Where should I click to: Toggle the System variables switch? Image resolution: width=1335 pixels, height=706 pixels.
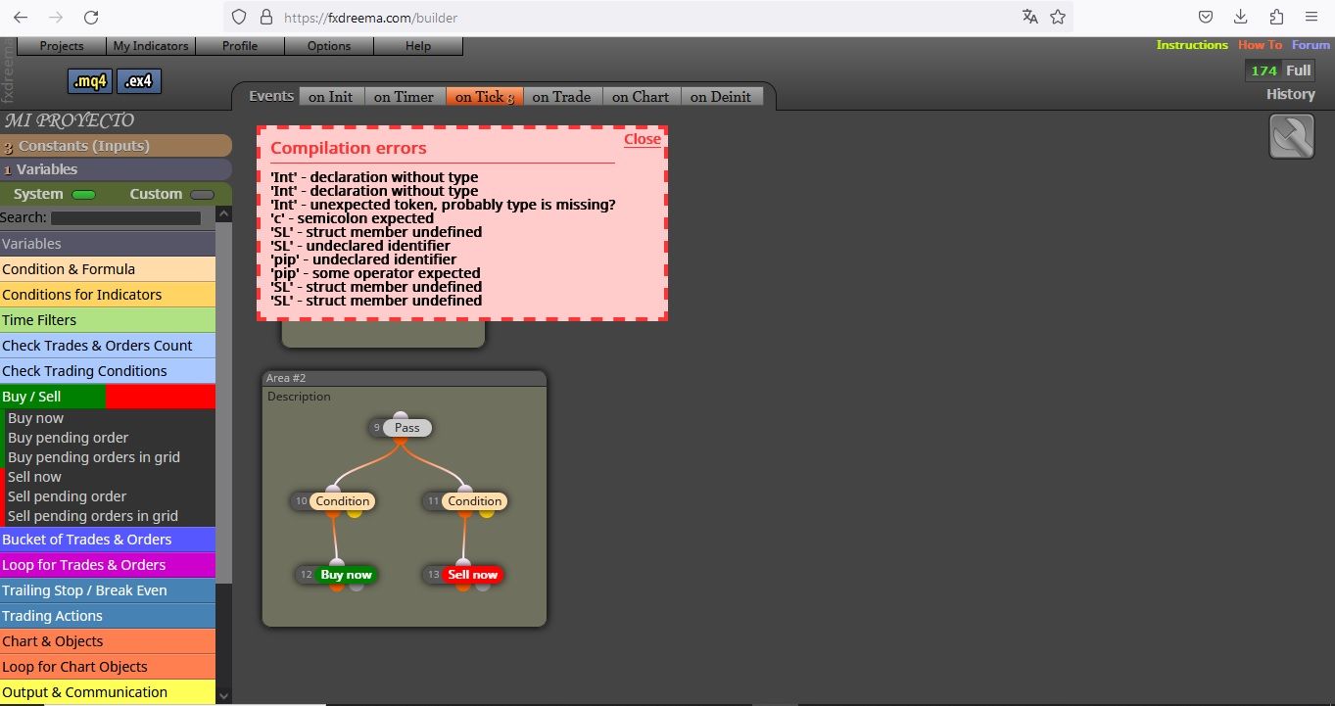point(83,195)
